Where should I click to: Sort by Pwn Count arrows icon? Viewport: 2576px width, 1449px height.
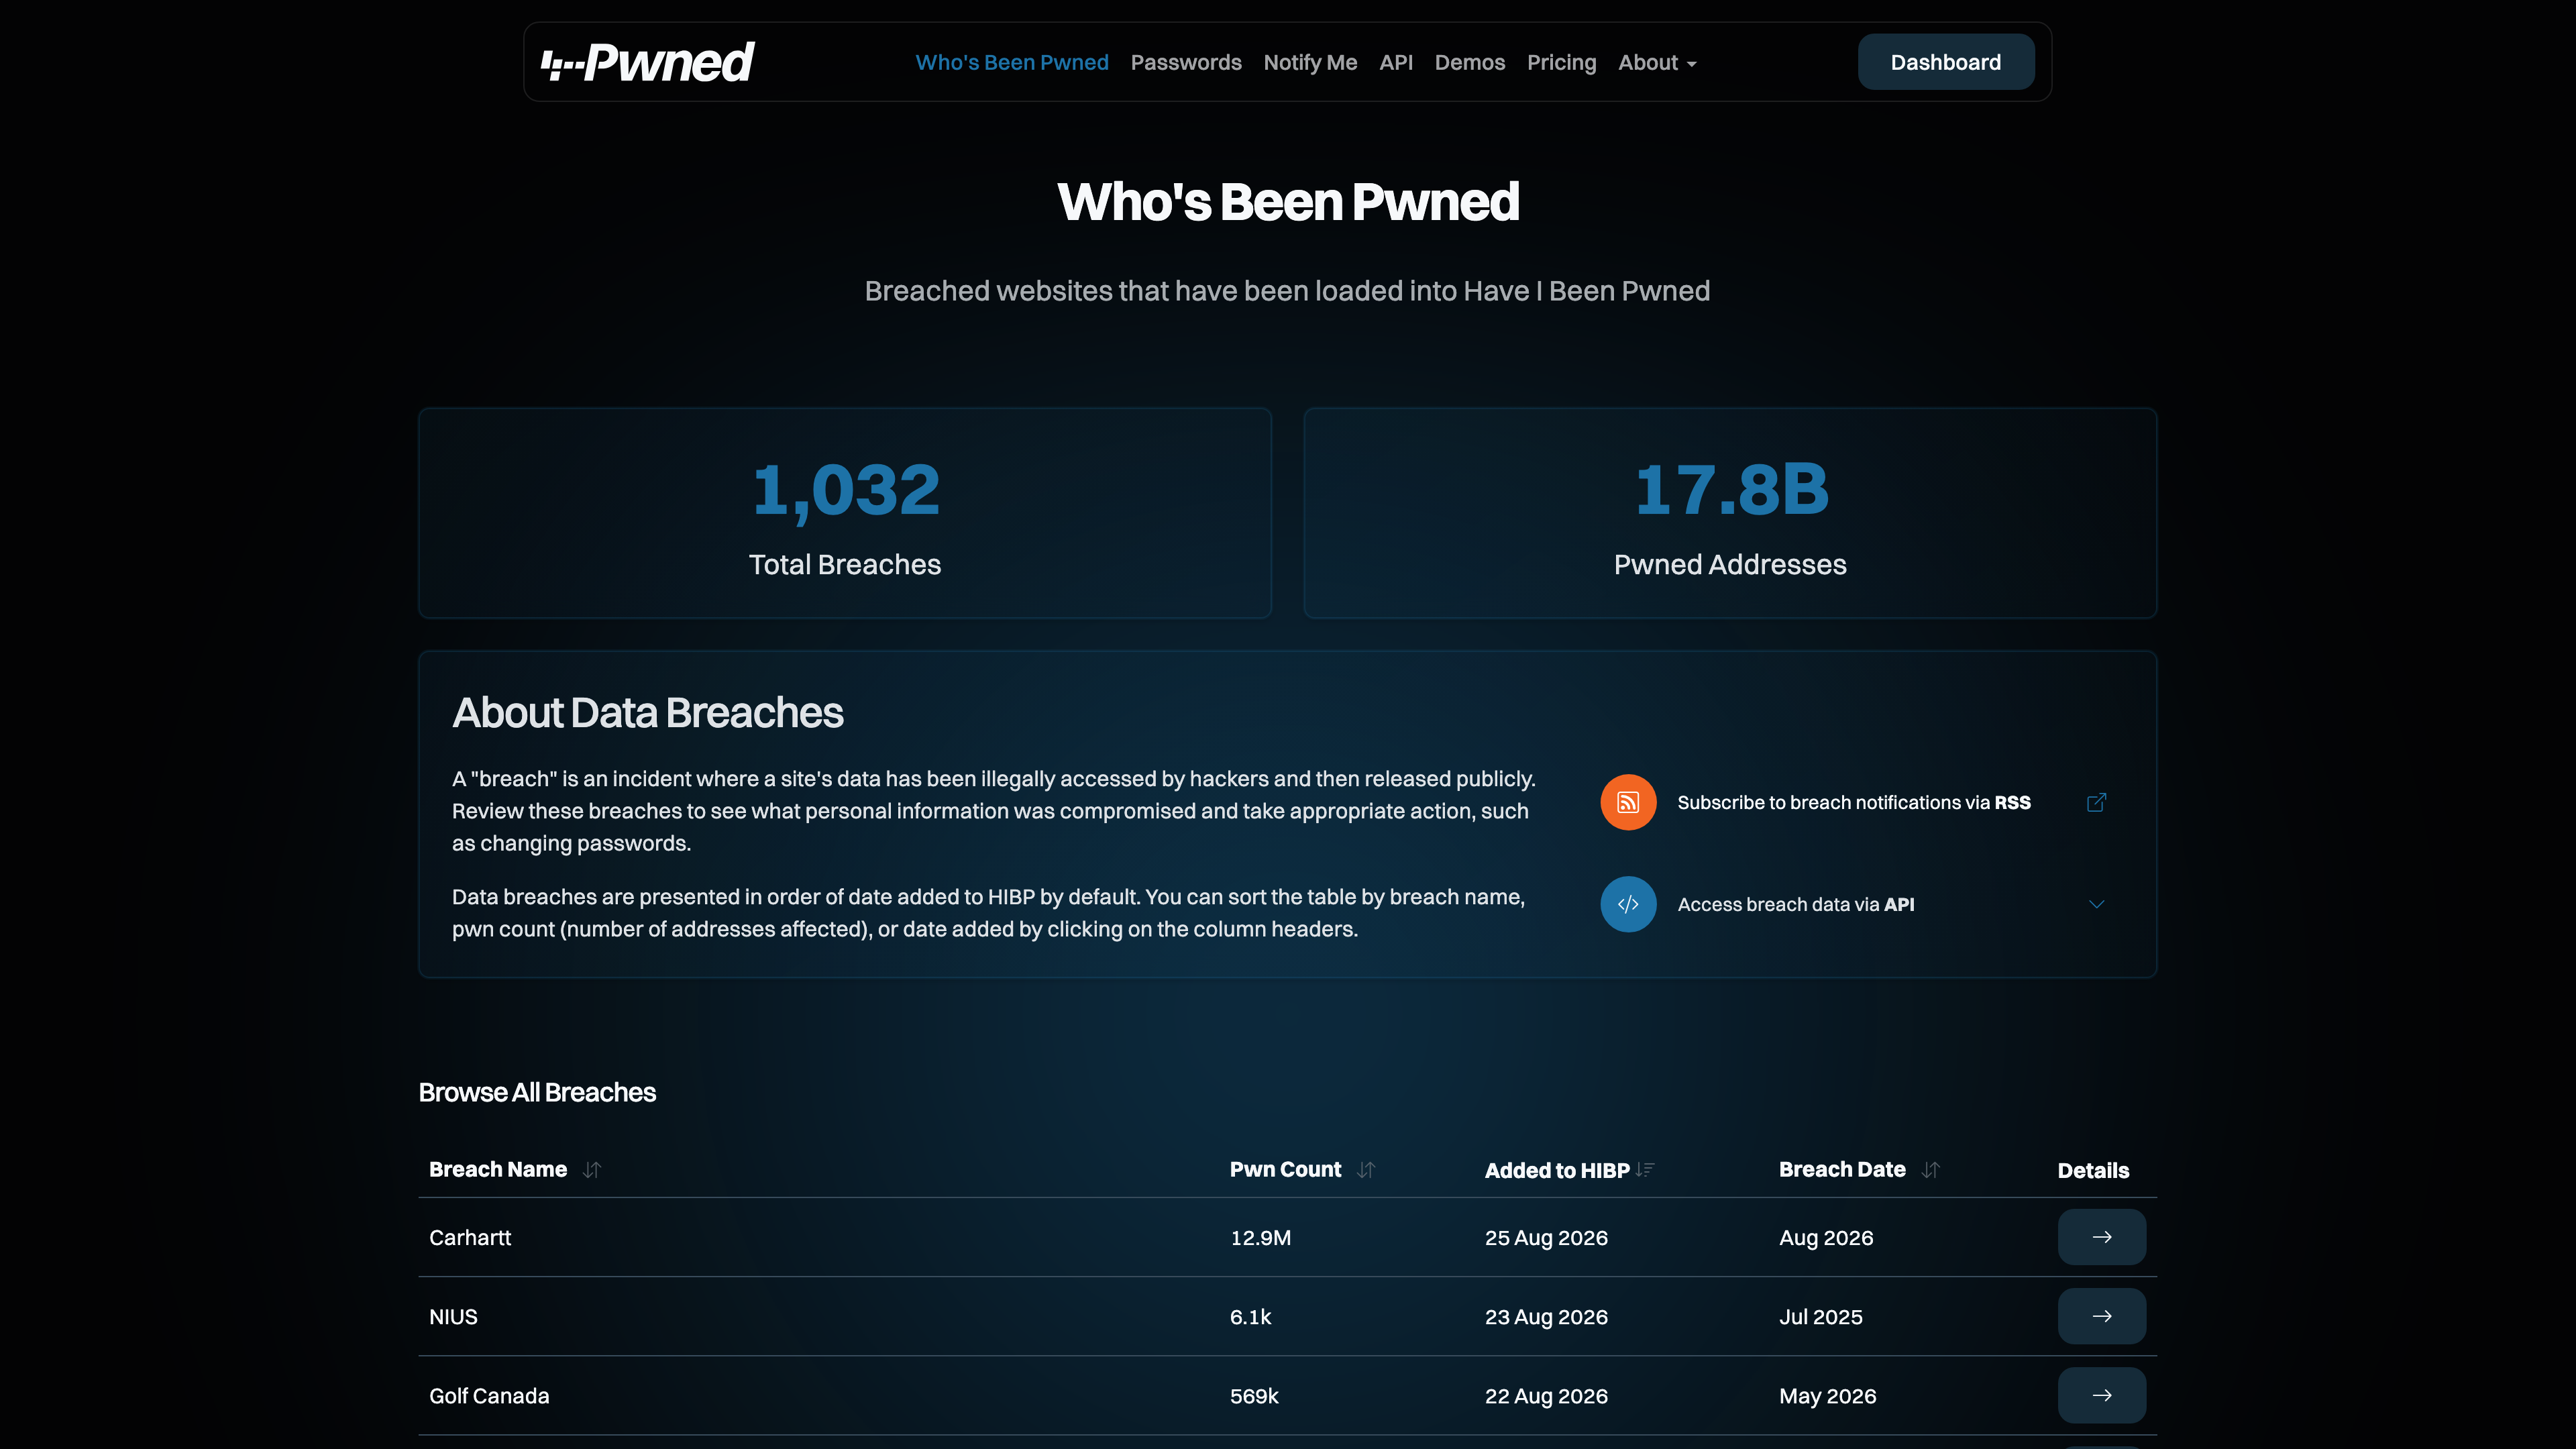[1366, 1169]
